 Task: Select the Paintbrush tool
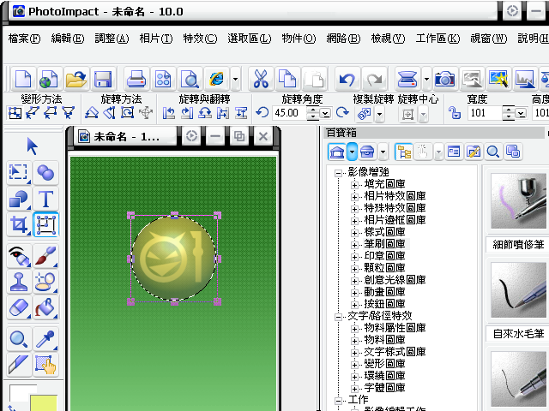pos(45,256)
